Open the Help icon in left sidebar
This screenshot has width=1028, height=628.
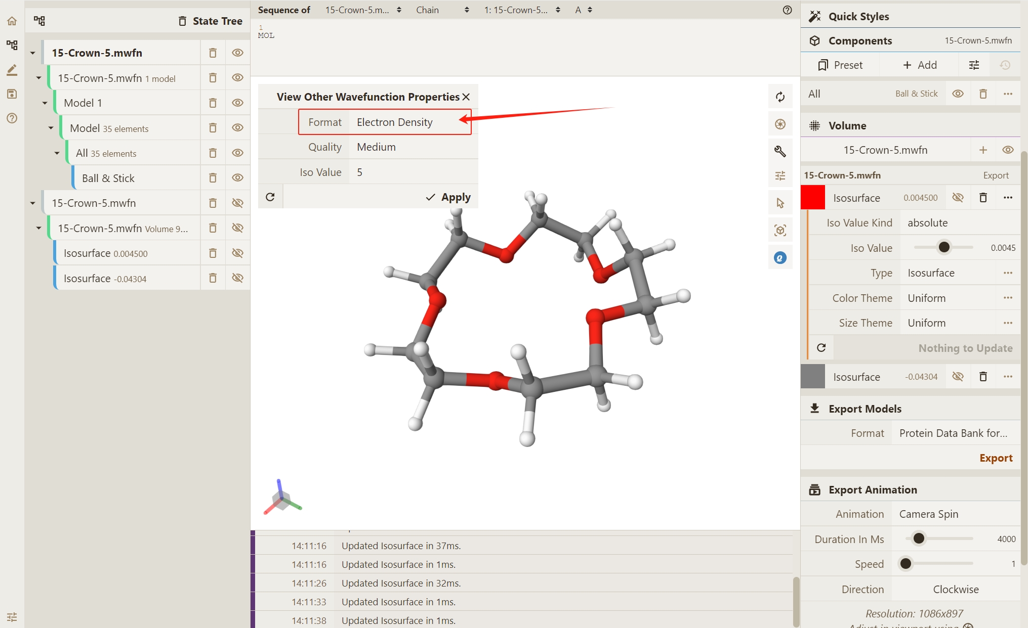click(x=12, y=118)
